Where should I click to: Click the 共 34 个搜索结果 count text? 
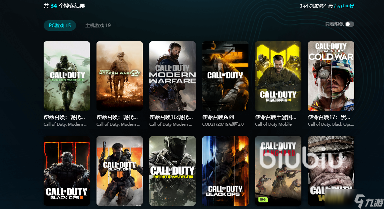(64, 6)
